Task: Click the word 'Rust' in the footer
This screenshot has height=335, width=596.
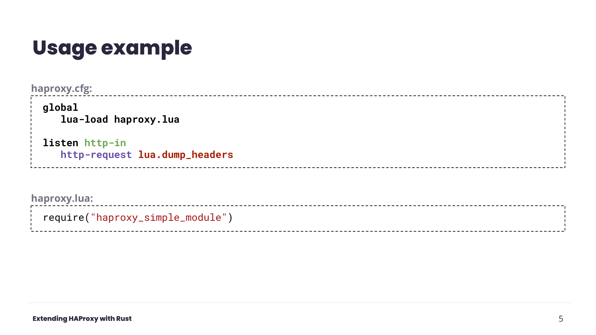Action: [x=124, y=319]
